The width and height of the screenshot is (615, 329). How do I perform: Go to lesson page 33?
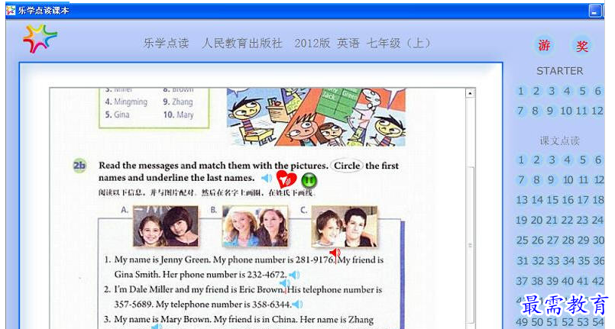[x=552, y=261]
